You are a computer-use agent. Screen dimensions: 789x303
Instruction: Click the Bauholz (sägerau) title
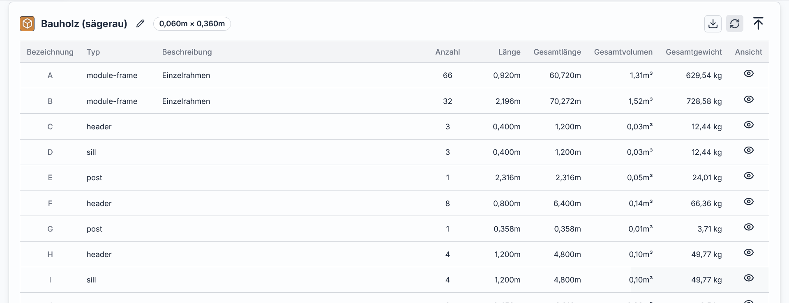point(84,24)
